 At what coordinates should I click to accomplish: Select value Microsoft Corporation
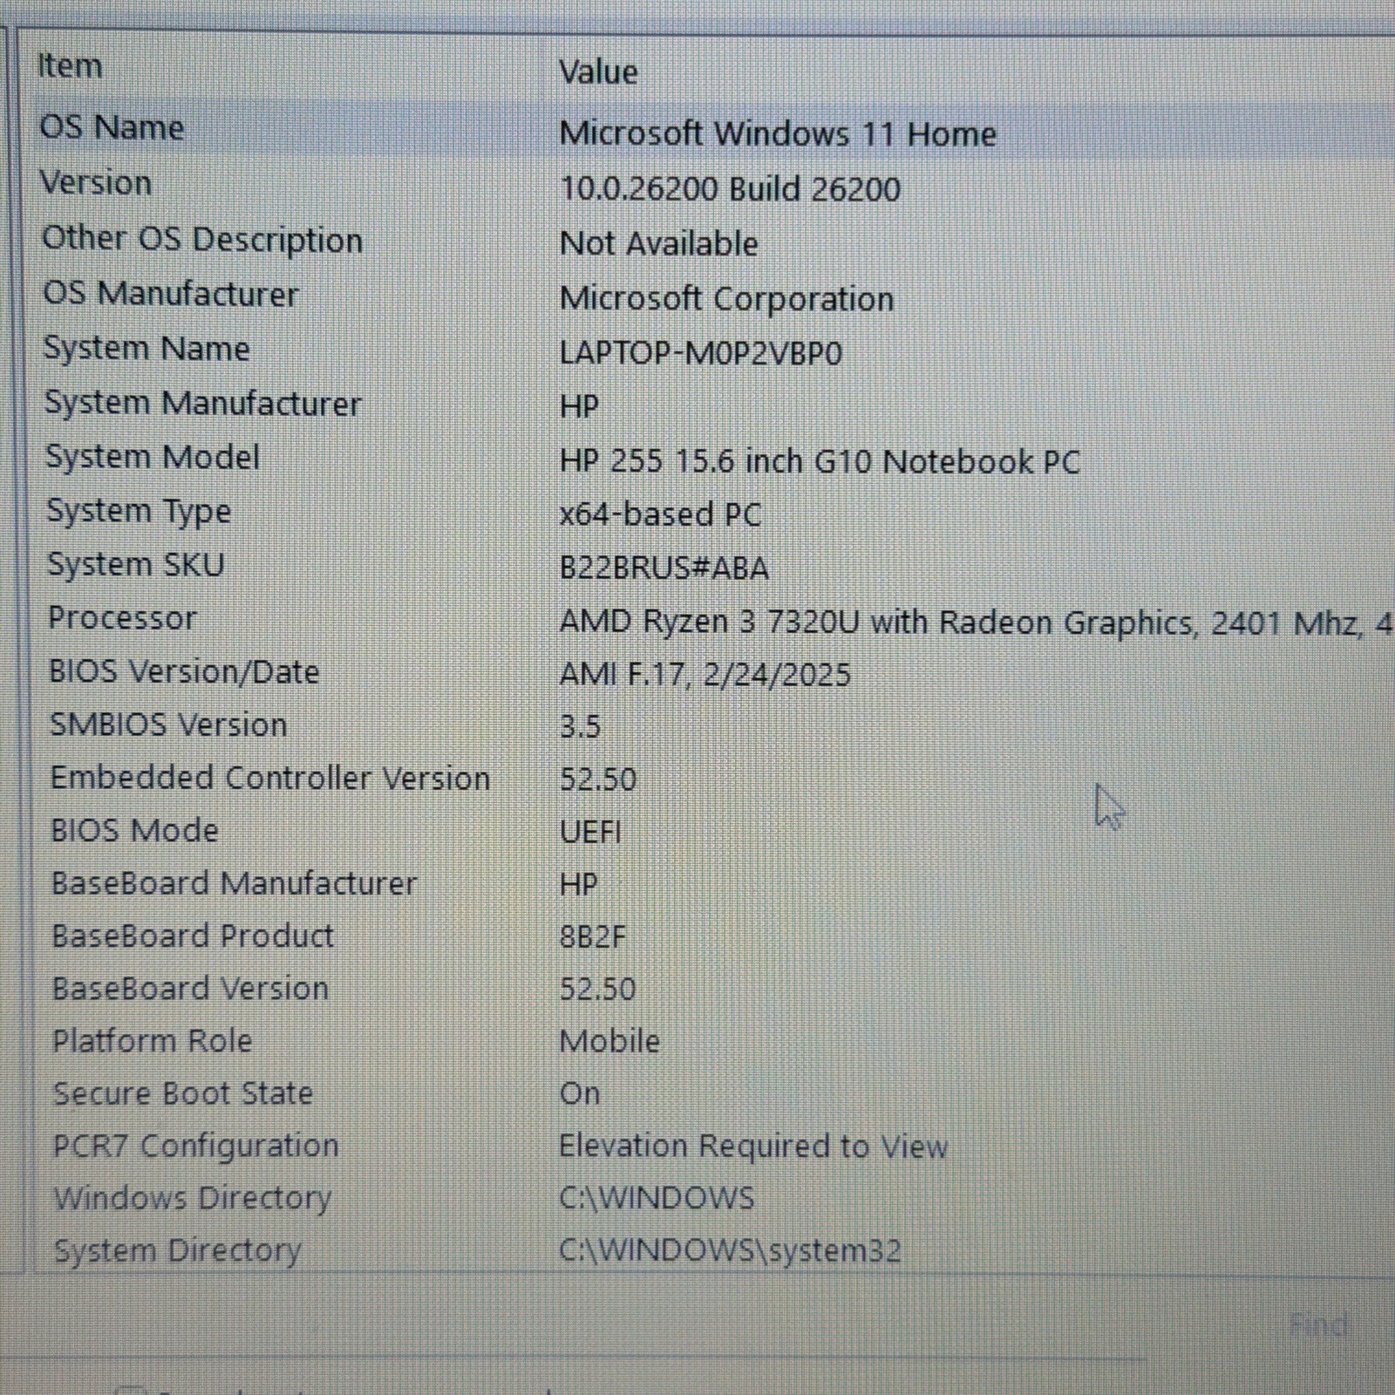[x=726, y=298]
